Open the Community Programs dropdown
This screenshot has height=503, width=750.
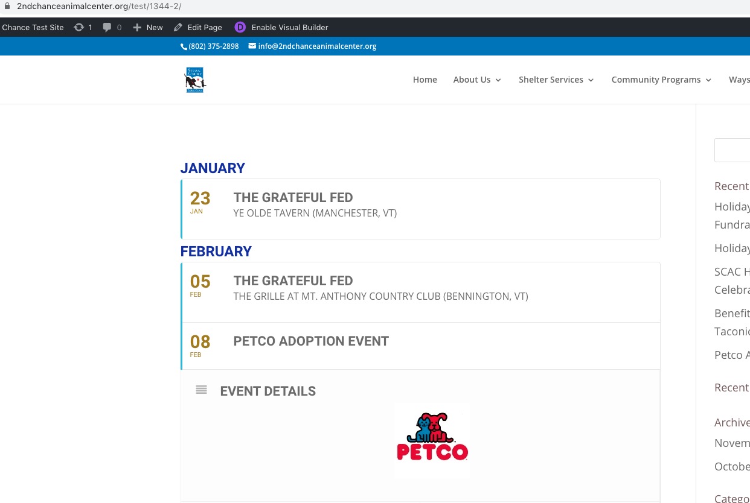pos(661,80)
